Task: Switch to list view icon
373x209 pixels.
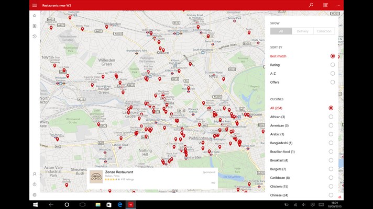Action: click(325, 5)
